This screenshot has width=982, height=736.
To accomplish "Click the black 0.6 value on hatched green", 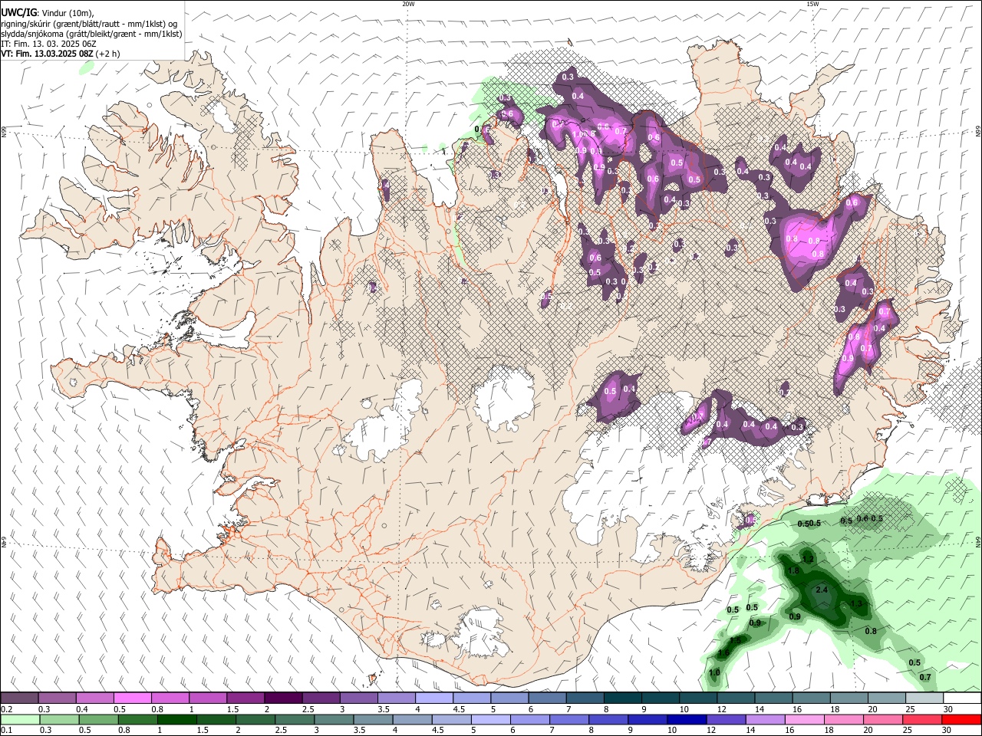I will (x=862, y=519).
